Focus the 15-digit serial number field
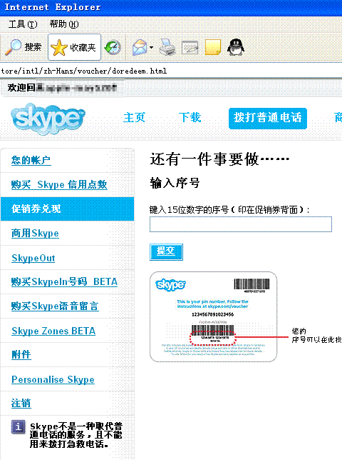 point(241,224)
